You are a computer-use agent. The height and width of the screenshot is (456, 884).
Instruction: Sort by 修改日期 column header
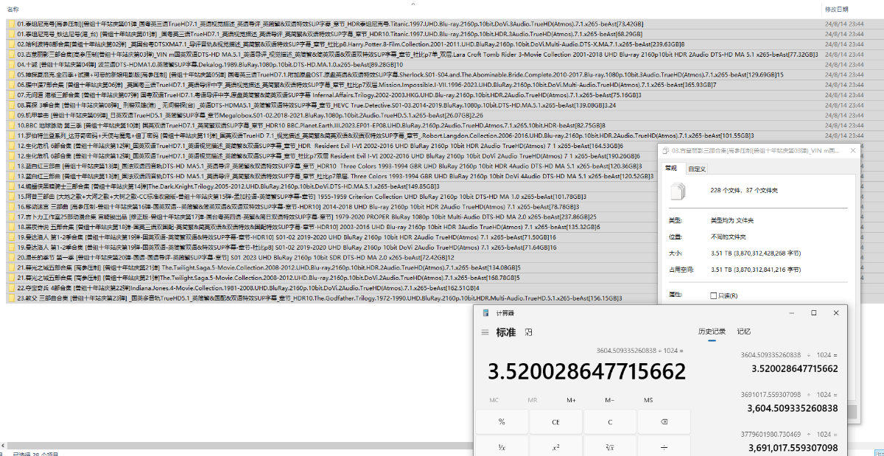(x=836, y=9)
